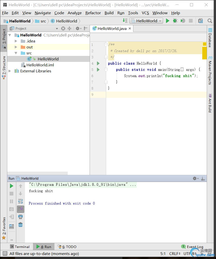This screenshot has height=259, width=216.
Task: Click CRLF line separator in status bar
Action: point(175,254)
